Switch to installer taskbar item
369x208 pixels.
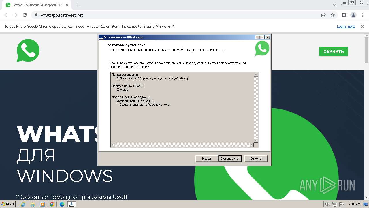coord(72,204)
